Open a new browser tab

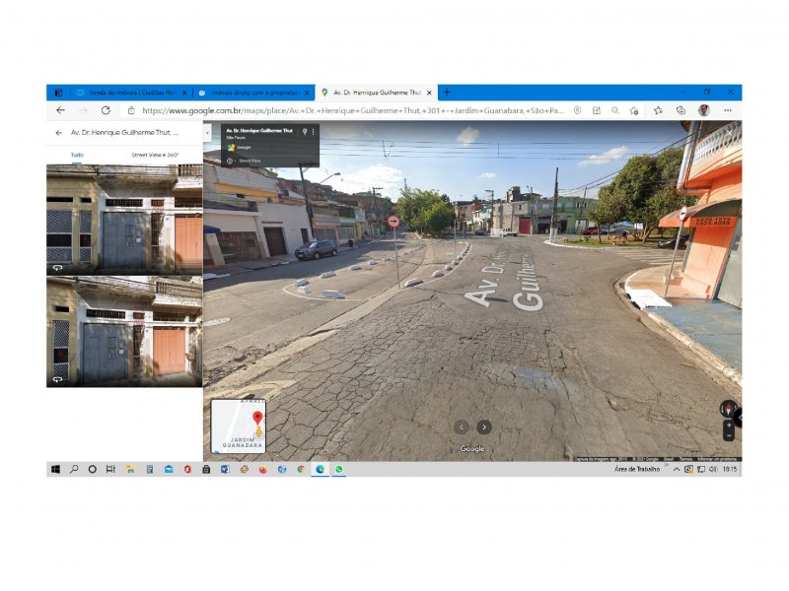[x=447, y=93]
